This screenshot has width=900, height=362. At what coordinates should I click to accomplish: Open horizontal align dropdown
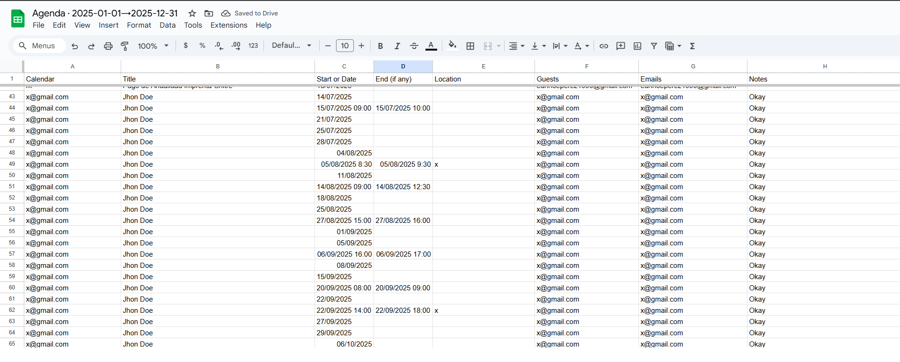(516, 46)
